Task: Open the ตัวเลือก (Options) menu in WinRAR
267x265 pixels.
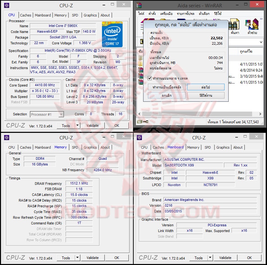Action: (x=204, y=13)
